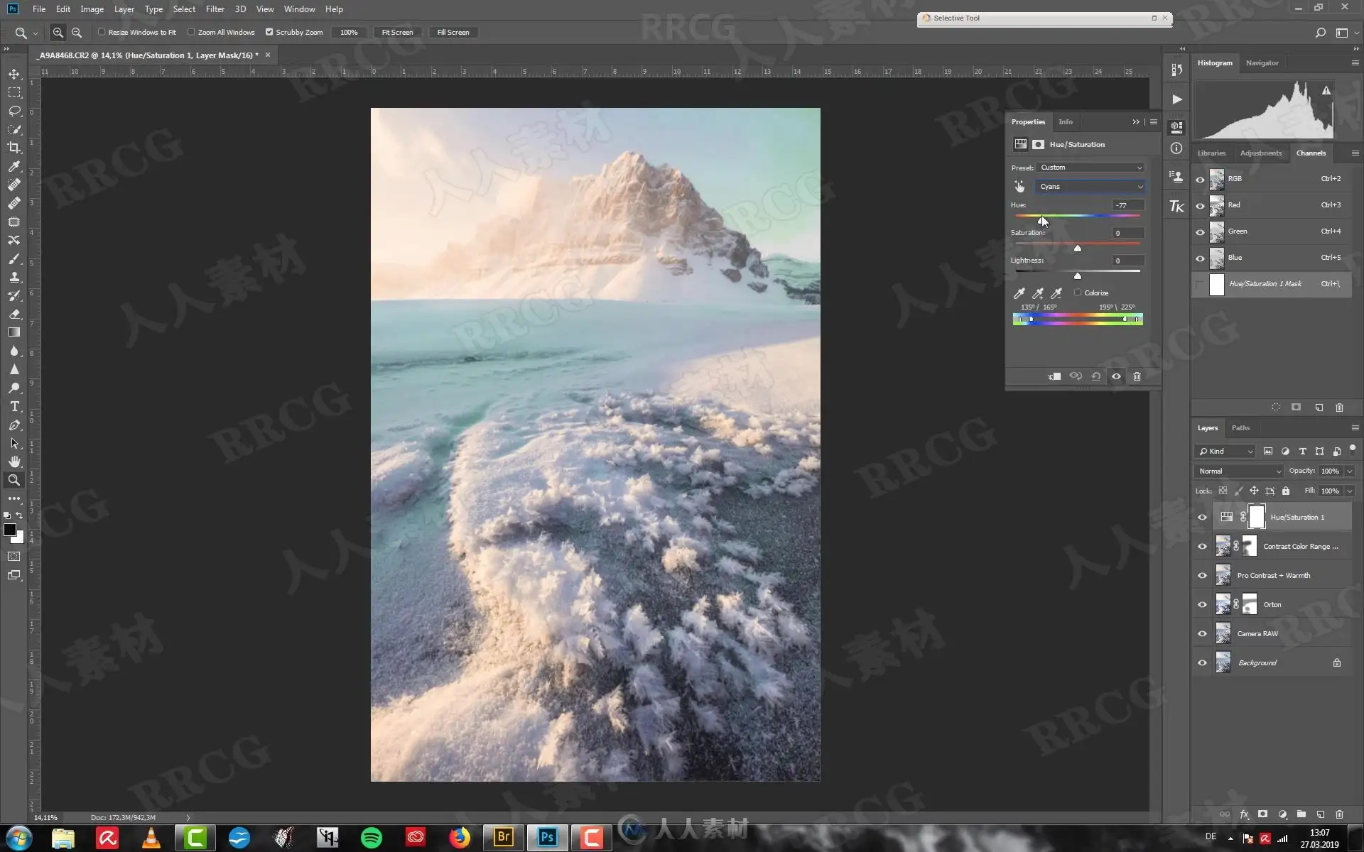Hide the Camera RAW layer
This screenshot has width=1364, height=852.
click(x=1202, y=634)
